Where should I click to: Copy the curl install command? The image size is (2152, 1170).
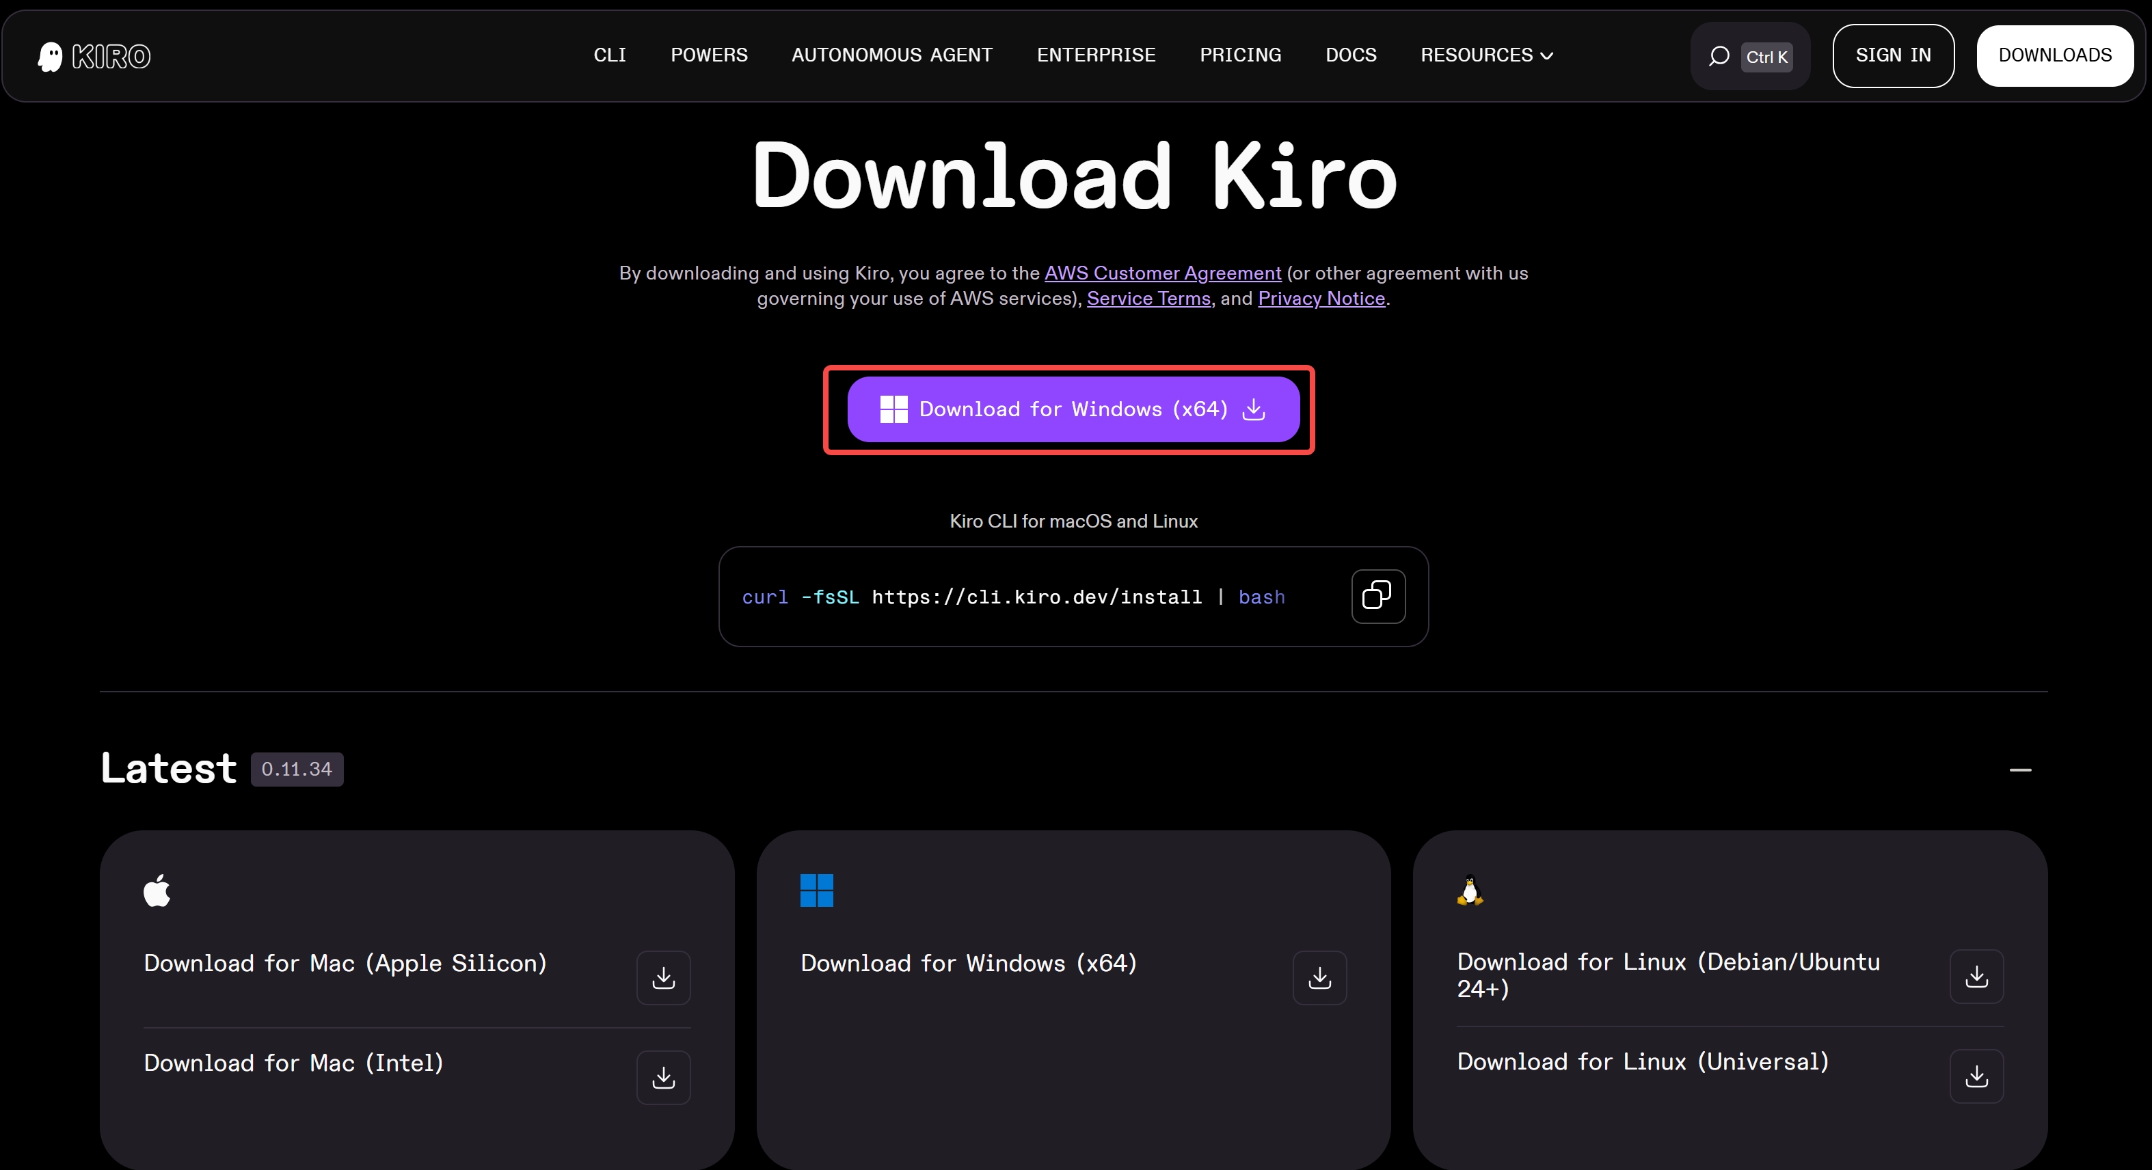click(1378, 596)
